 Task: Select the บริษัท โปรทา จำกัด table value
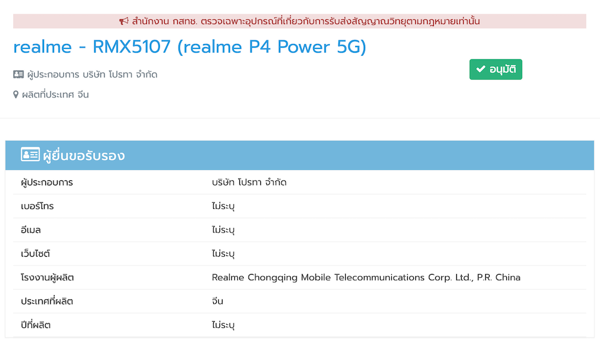click(x=249, y=182)
